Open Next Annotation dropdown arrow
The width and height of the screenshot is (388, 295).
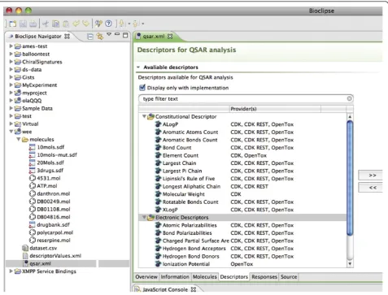click(129, 24)
